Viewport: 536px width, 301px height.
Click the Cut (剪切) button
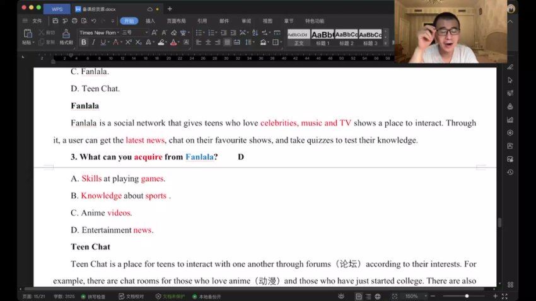(47, 32)
